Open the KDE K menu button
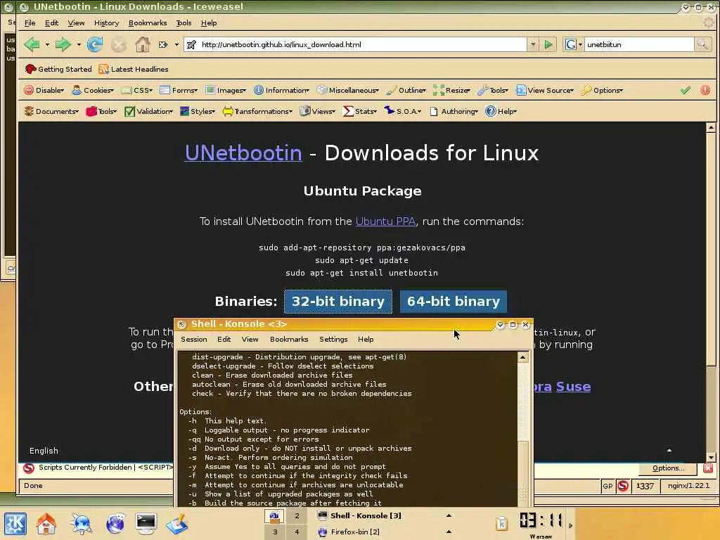Viewport: 720px width, 540px height. (15, 523)
